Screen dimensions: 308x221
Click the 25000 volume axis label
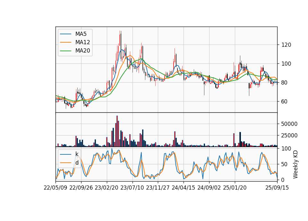coord(289,135)
